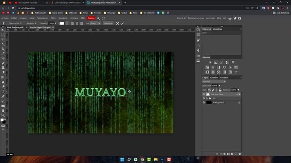Switch to the Muestras tab

tap(217, 29)
